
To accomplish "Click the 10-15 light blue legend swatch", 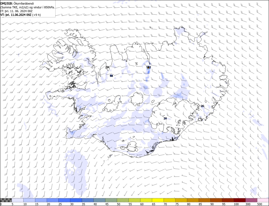I will click(x=29, y=200).
